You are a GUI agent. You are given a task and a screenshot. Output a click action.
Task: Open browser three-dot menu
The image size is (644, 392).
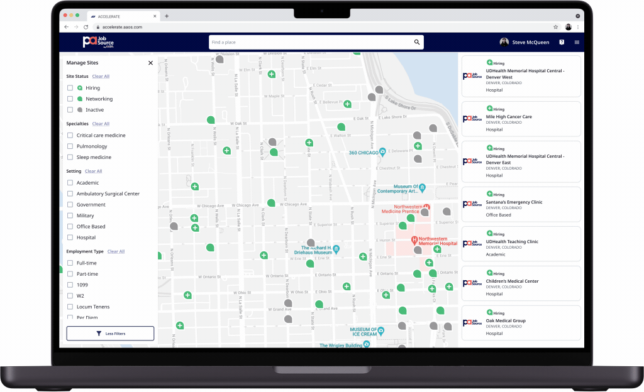[x=578, y=27]
